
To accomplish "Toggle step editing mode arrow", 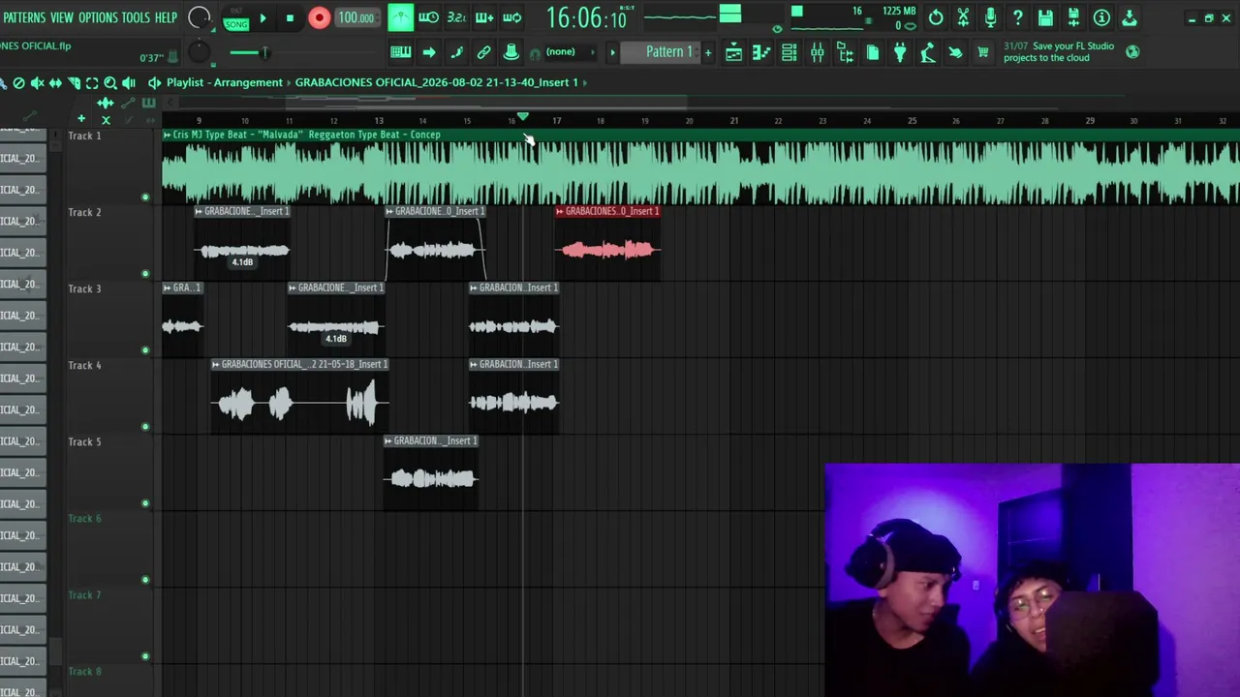I will click(x=429, y=52).
